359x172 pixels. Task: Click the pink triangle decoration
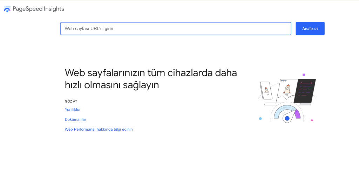(x=312, y=120)
